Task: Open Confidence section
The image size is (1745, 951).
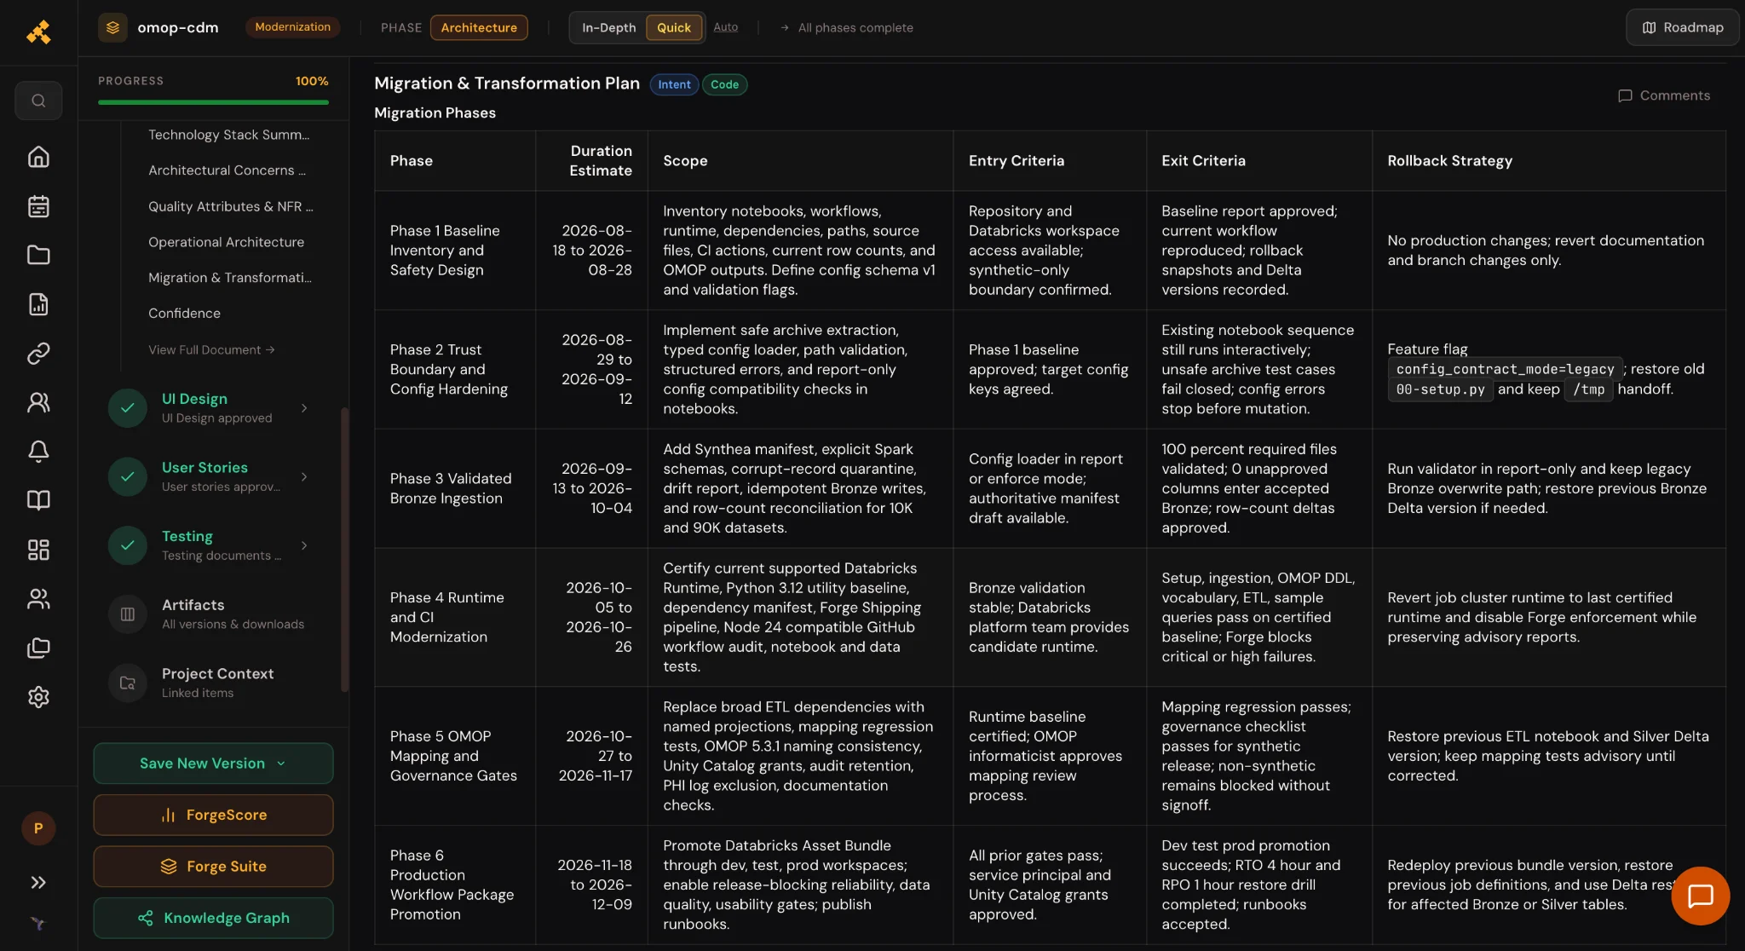Action: coord(184,314)
